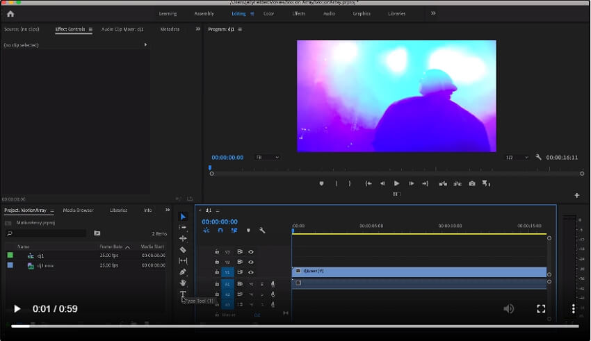591x341 pixels.
Task: Click the Lift button
Action: click(443, 183)
